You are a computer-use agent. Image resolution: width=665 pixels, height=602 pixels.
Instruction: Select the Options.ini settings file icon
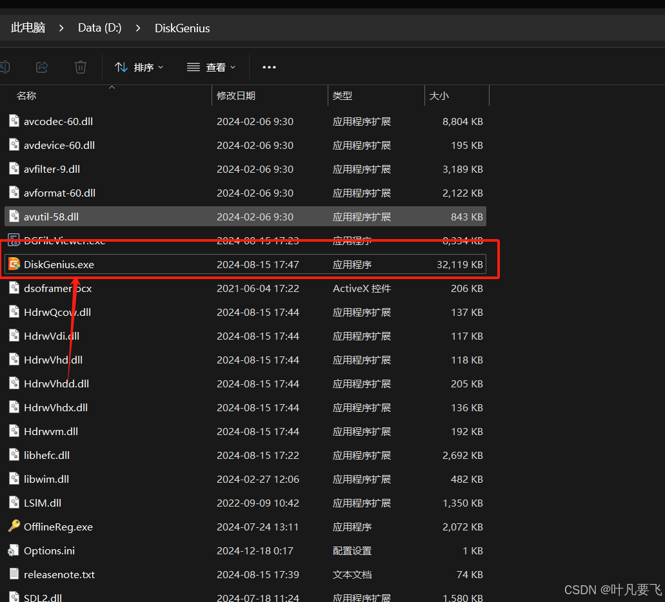[14, 550]
